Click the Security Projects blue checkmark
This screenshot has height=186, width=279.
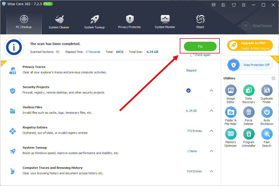point(188,91)
